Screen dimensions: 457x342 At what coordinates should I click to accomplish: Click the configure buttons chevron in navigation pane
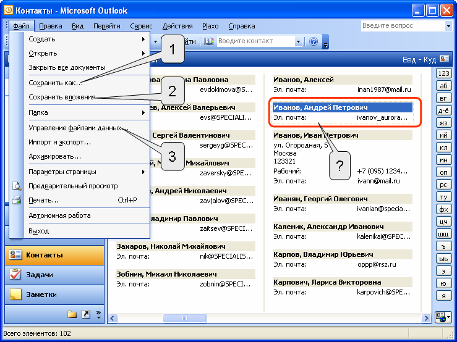point(98,315)
